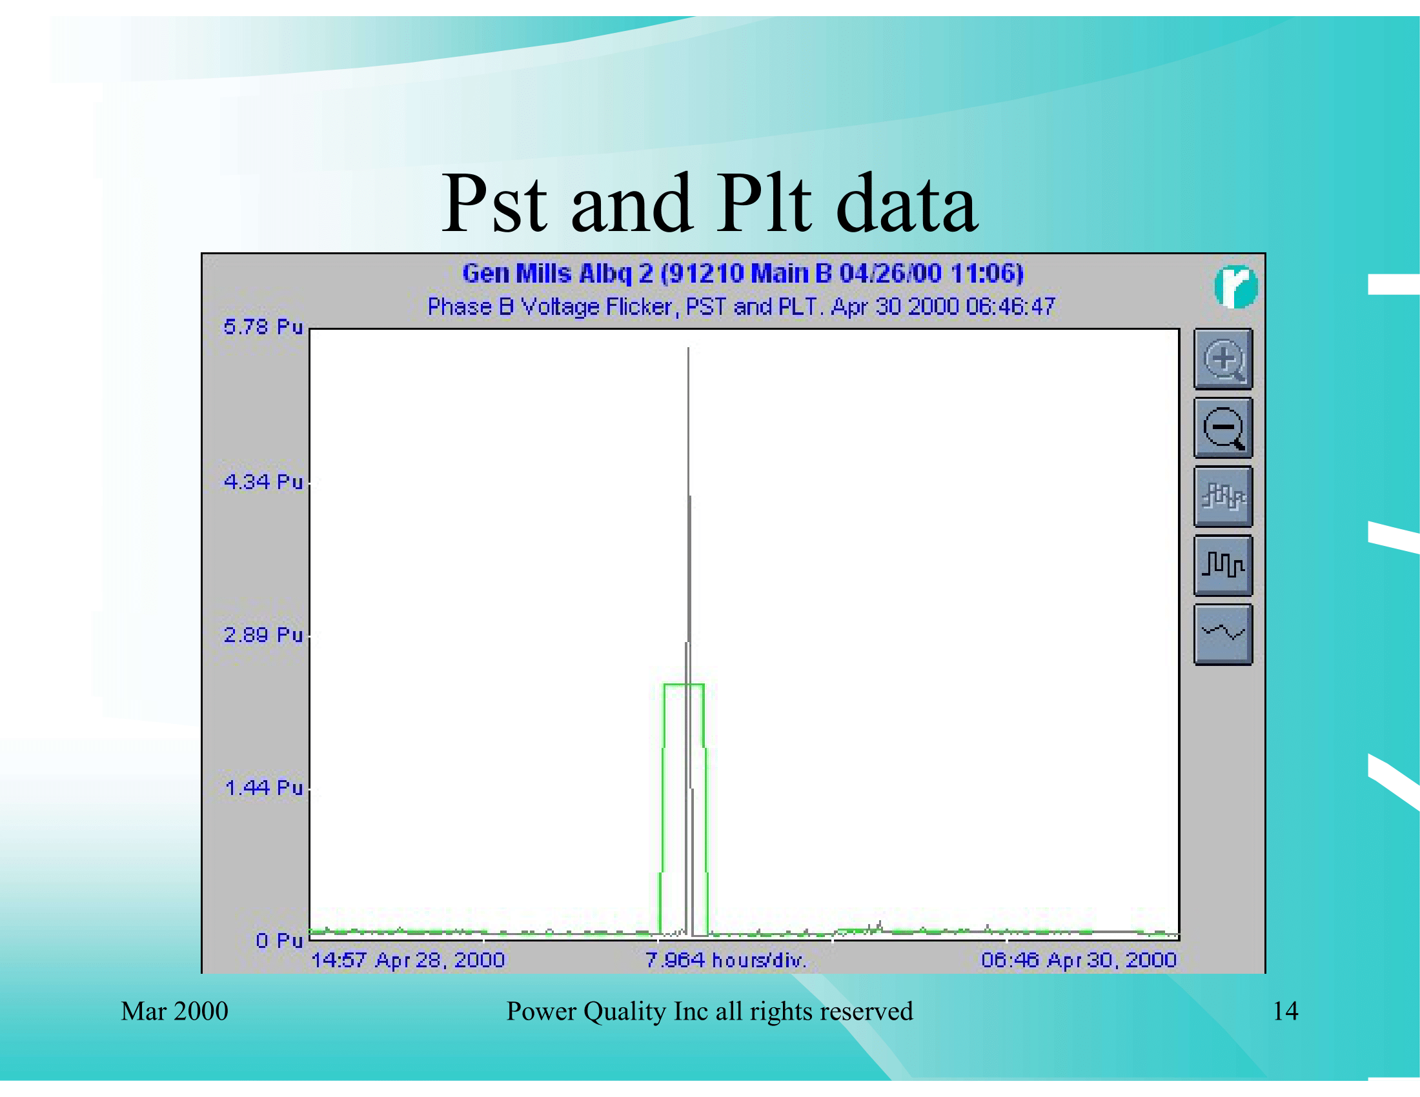
Task: Click the round teal logo icon
Action: pyautogui.click(x=1236, y=287)
